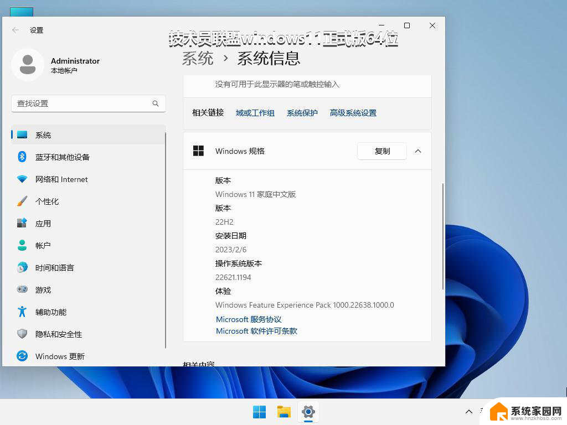
Task: Maximize the Settings window
Action: coord(407,25)
